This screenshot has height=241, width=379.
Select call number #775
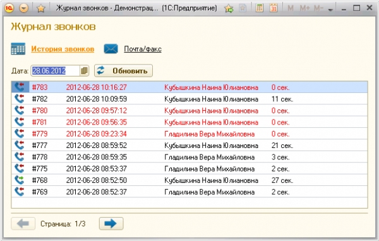(40, 168)
